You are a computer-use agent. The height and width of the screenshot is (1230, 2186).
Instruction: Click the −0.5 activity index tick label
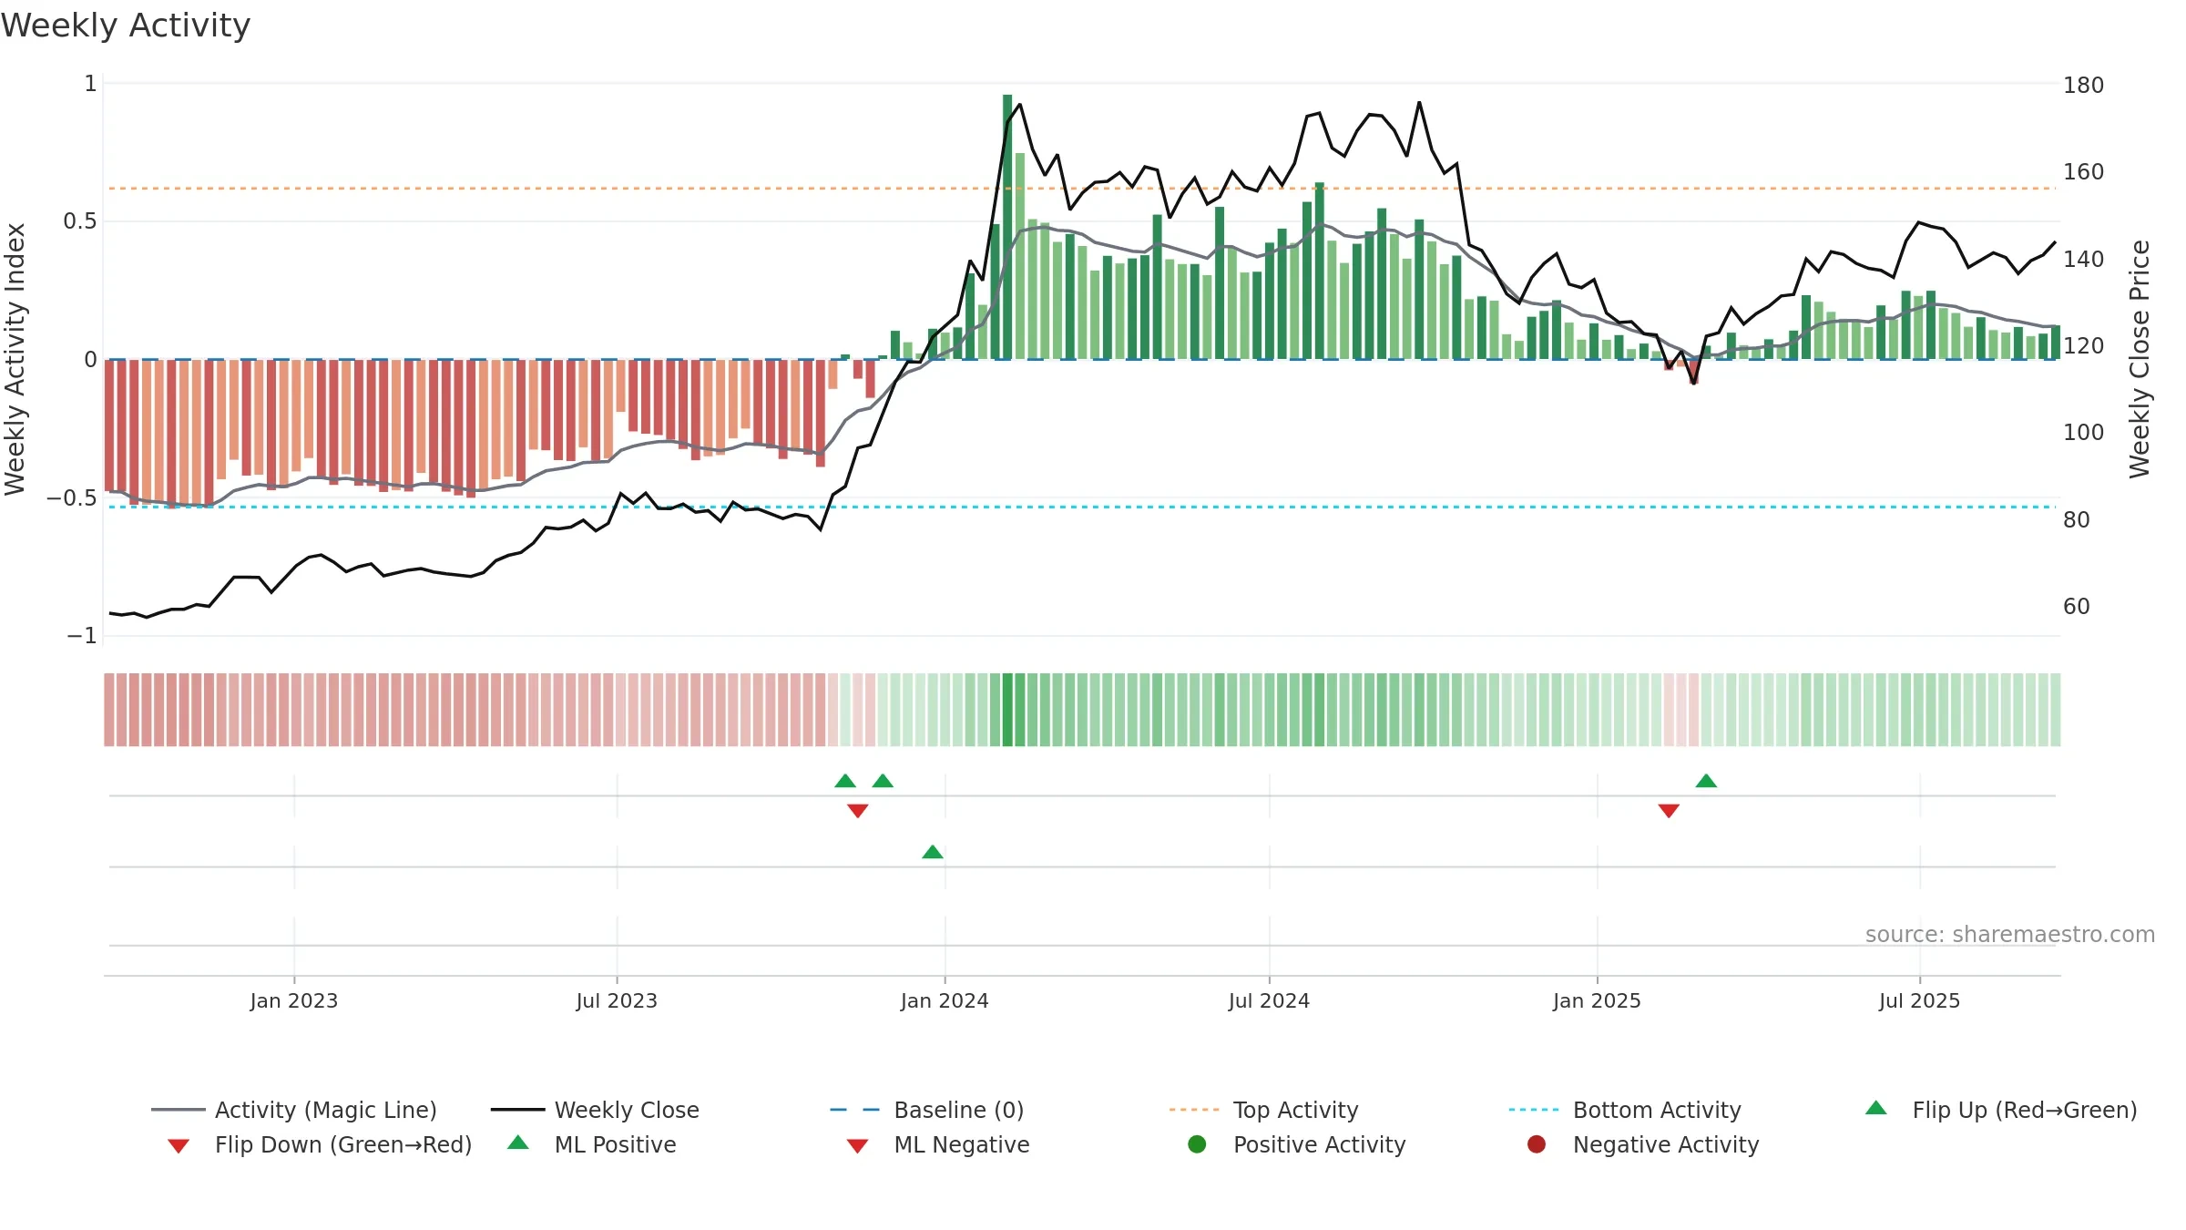pyautogui.click(x=71, y=498)
